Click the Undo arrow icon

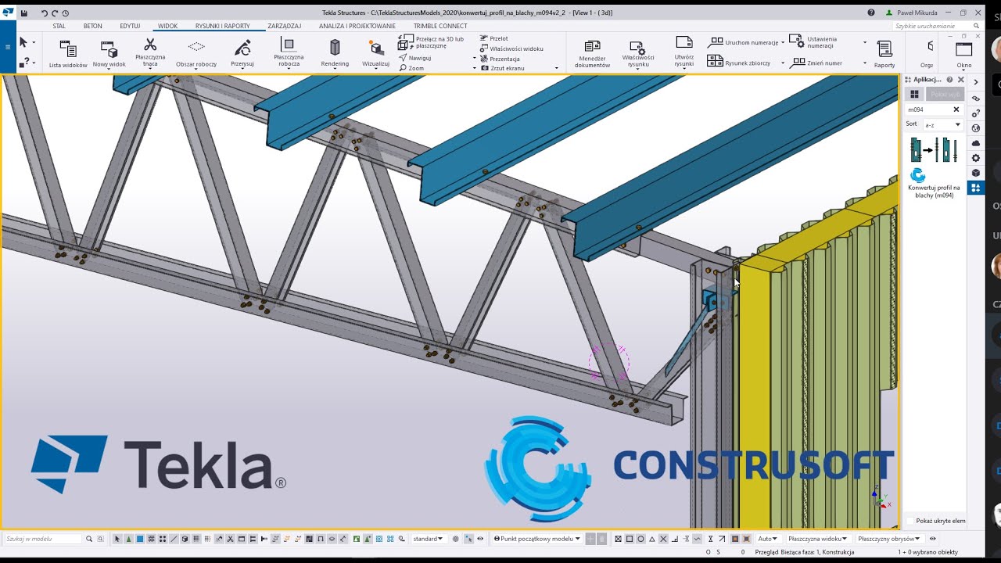pos(45,13)
